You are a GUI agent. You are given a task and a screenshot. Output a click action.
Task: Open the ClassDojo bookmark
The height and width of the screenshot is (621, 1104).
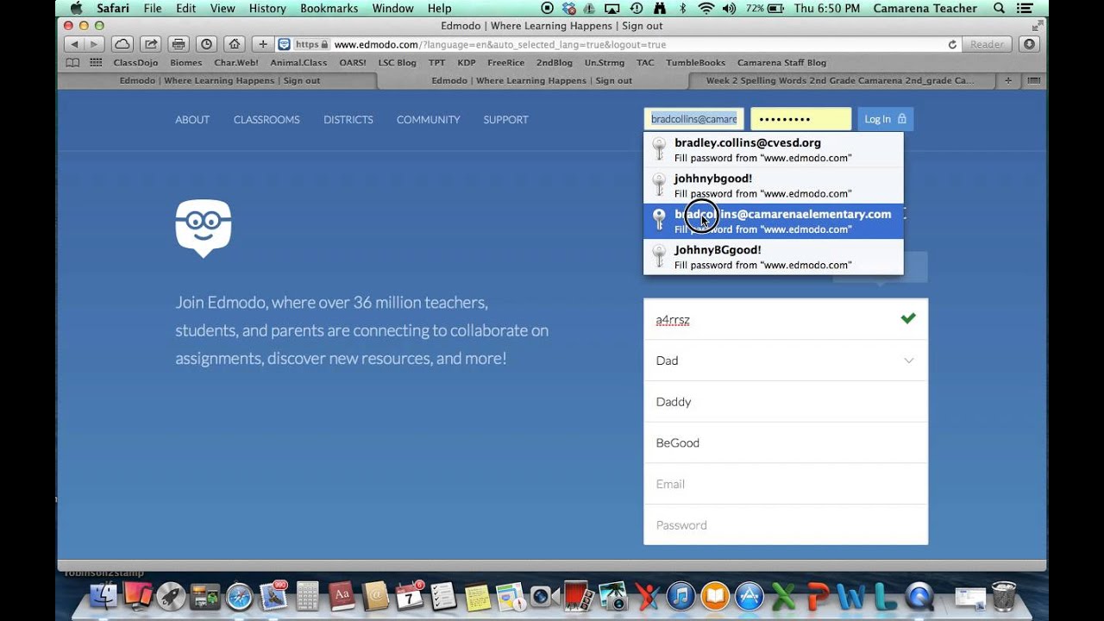(x=136, y=62)
